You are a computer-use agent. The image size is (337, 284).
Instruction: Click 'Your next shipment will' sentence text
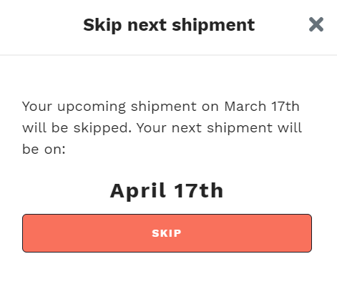[220, 128]
